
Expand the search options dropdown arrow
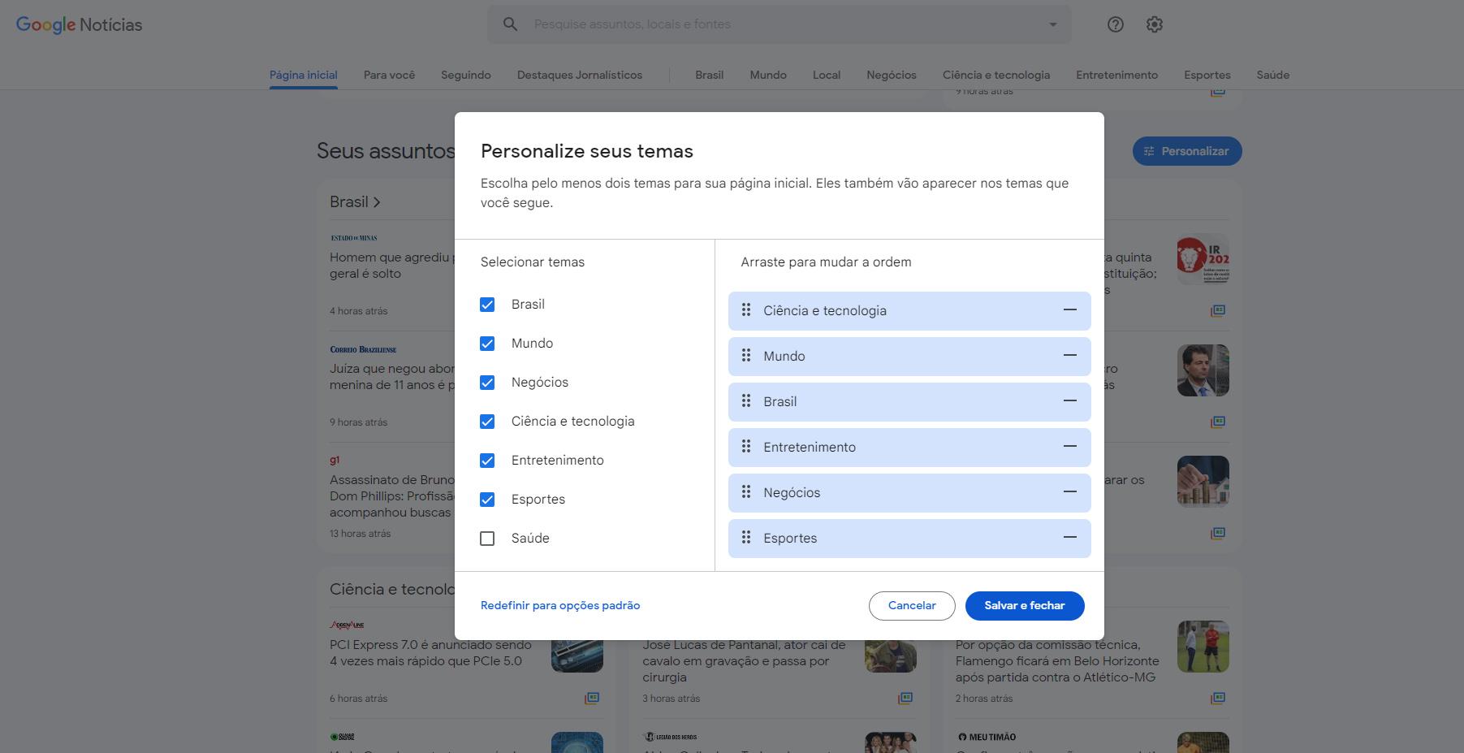[1052, 24]
